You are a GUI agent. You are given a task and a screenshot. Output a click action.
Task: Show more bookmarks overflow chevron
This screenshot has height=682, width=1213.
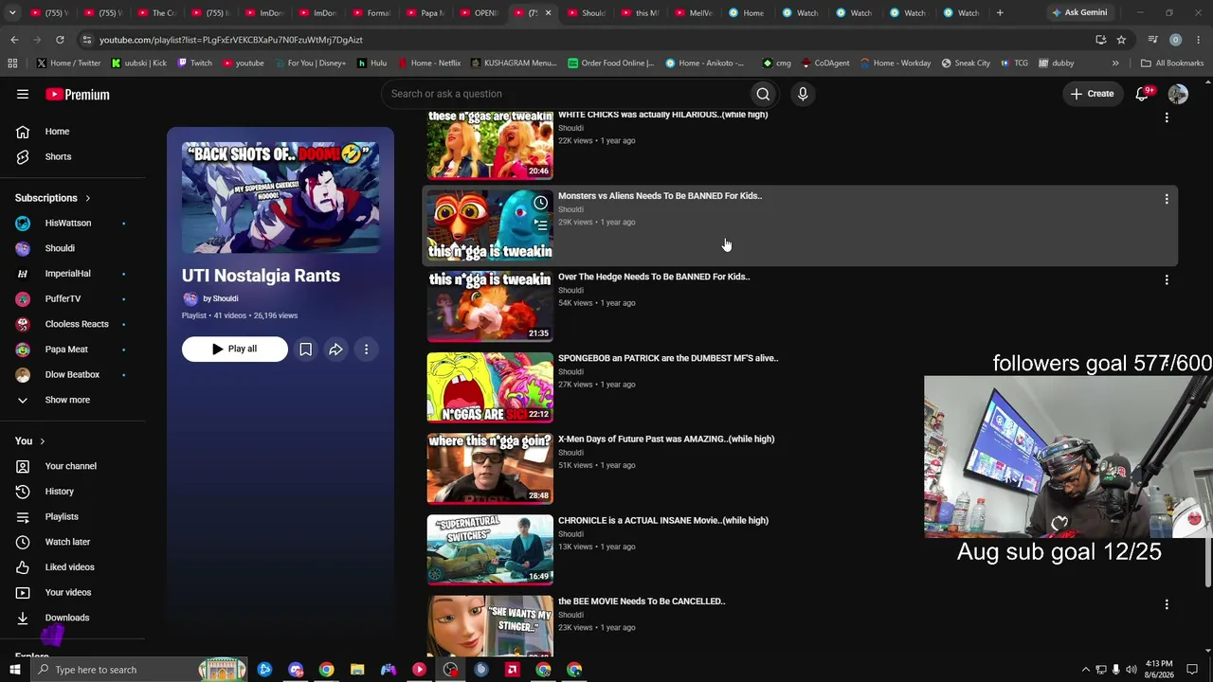pyautogui.click(x=1115, y=63)
